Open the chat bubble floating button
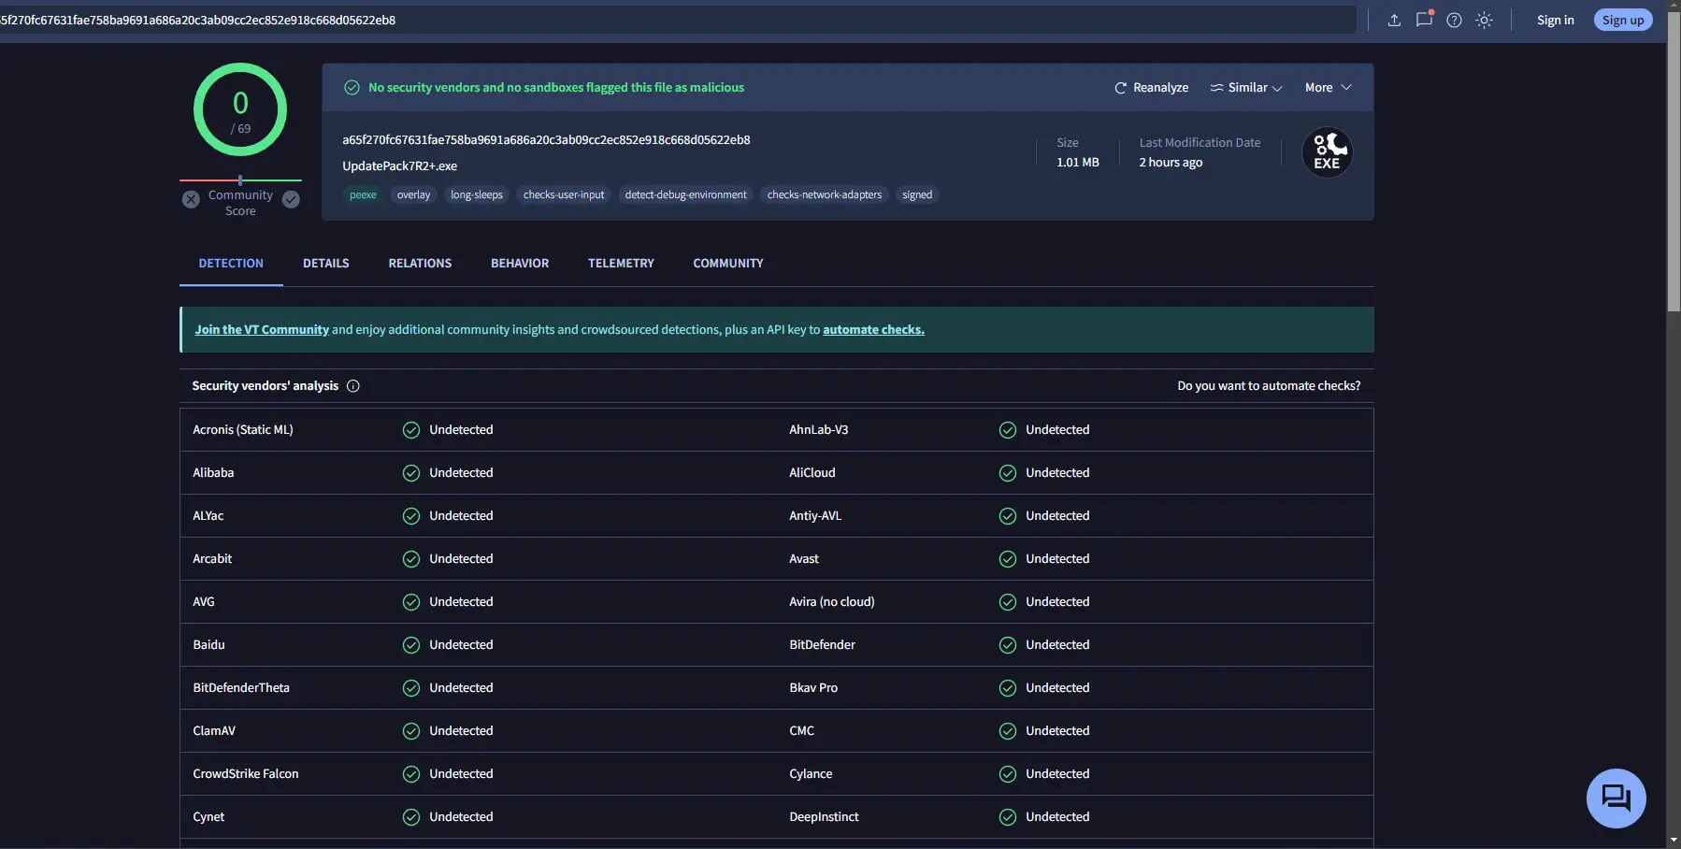 [x=1616, y=798]
